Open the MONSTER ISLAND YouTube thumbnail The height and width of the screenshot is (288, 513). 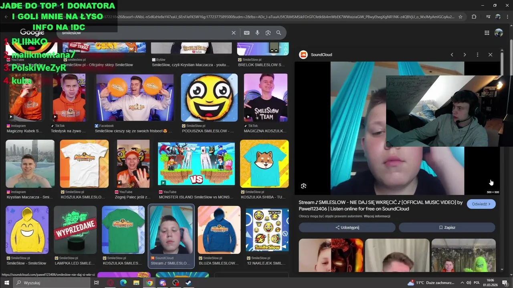(x=196, y=164)
